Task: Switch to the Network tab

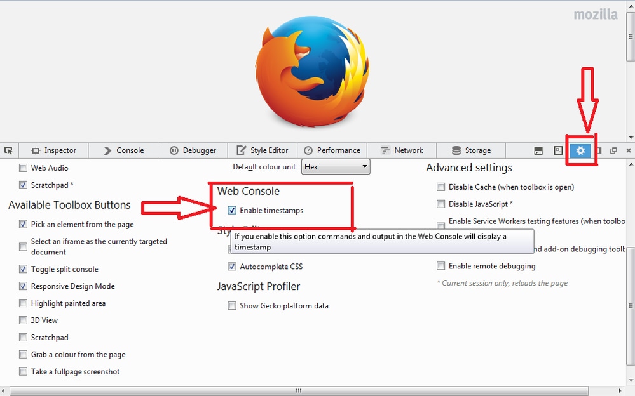Action: click(402, 150)
